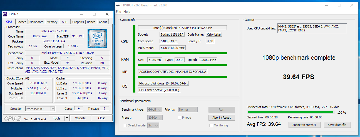Click the Max TDP 91.0 W value

77,36
